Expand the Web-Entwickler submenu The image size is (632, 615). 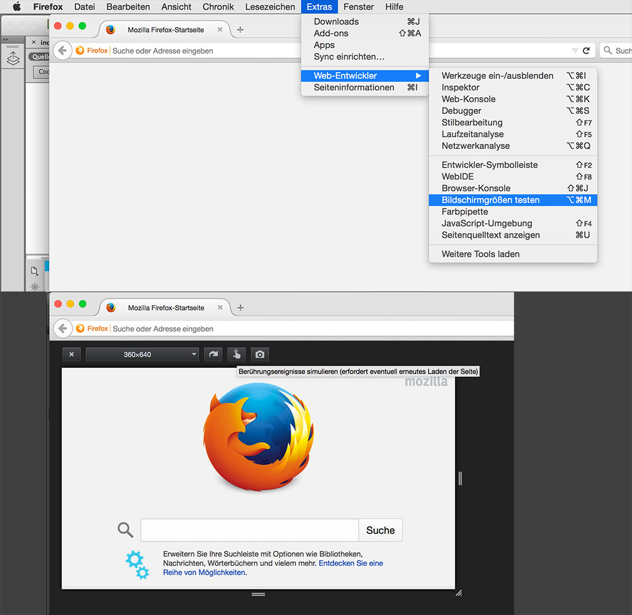(x=365, y=76)
